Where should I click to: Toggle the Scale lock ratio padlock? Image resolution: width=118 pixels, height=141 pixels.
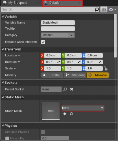(x=106, y=69)
